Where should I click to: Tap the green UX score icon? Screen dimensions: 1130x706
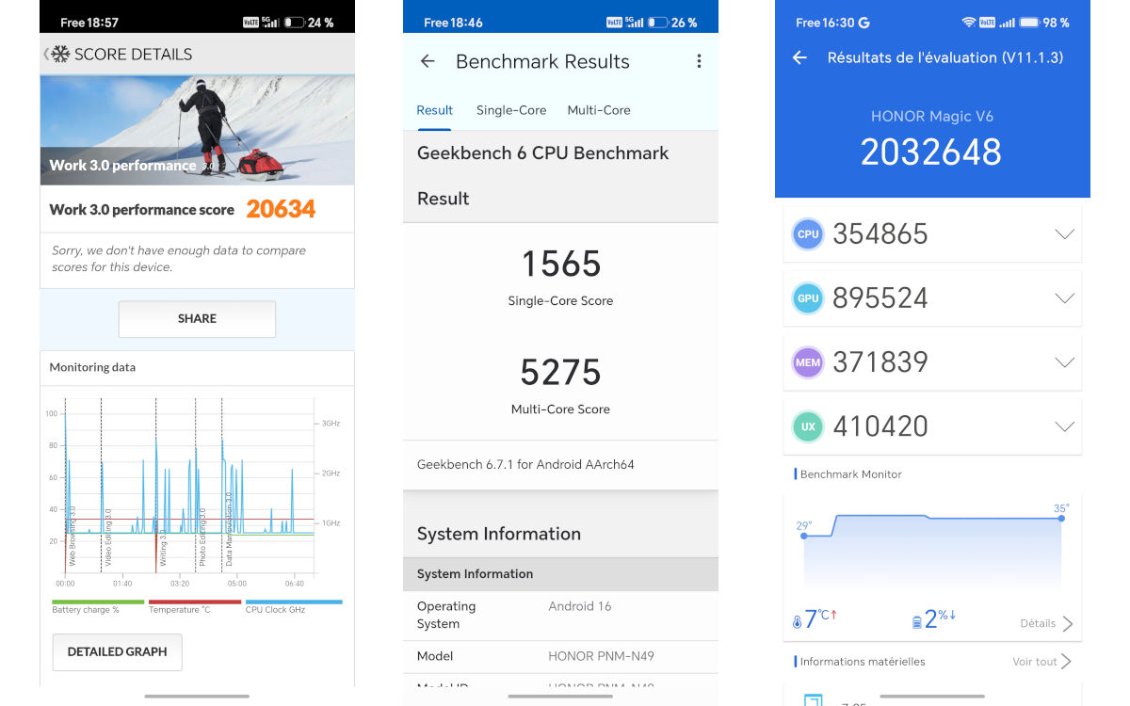coord(808,426)
